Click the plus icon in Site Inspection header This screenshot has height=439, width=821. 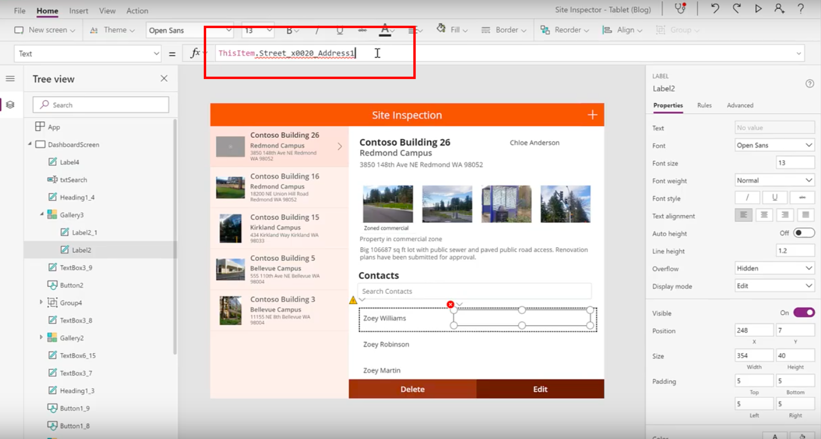[592, 115]
